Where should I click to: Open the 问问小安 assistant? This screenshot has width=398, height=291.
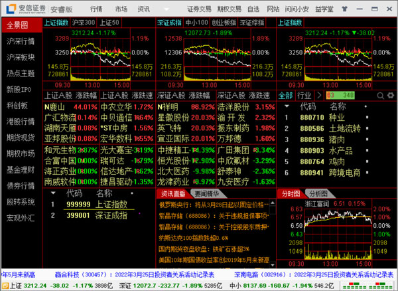point(297,9)
